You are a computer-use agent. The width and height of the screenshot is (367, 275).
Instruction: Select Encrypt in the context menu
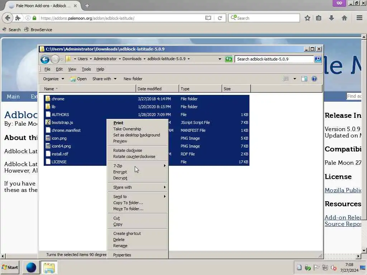pyautogui.click(x=138, y=172)
